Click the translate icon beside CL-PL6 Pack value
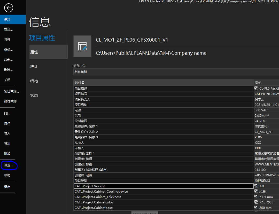The width and height of the screenshot is (279, 214). point(256,88)
